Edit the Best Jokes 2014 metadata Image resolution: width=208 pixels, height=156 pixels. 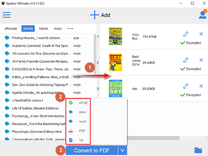click(186, 60)
